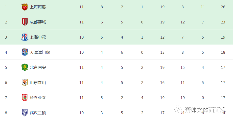
Task: Click the WeChat watermark icon near 萧郎文体面面观
Action: point(179,109)
